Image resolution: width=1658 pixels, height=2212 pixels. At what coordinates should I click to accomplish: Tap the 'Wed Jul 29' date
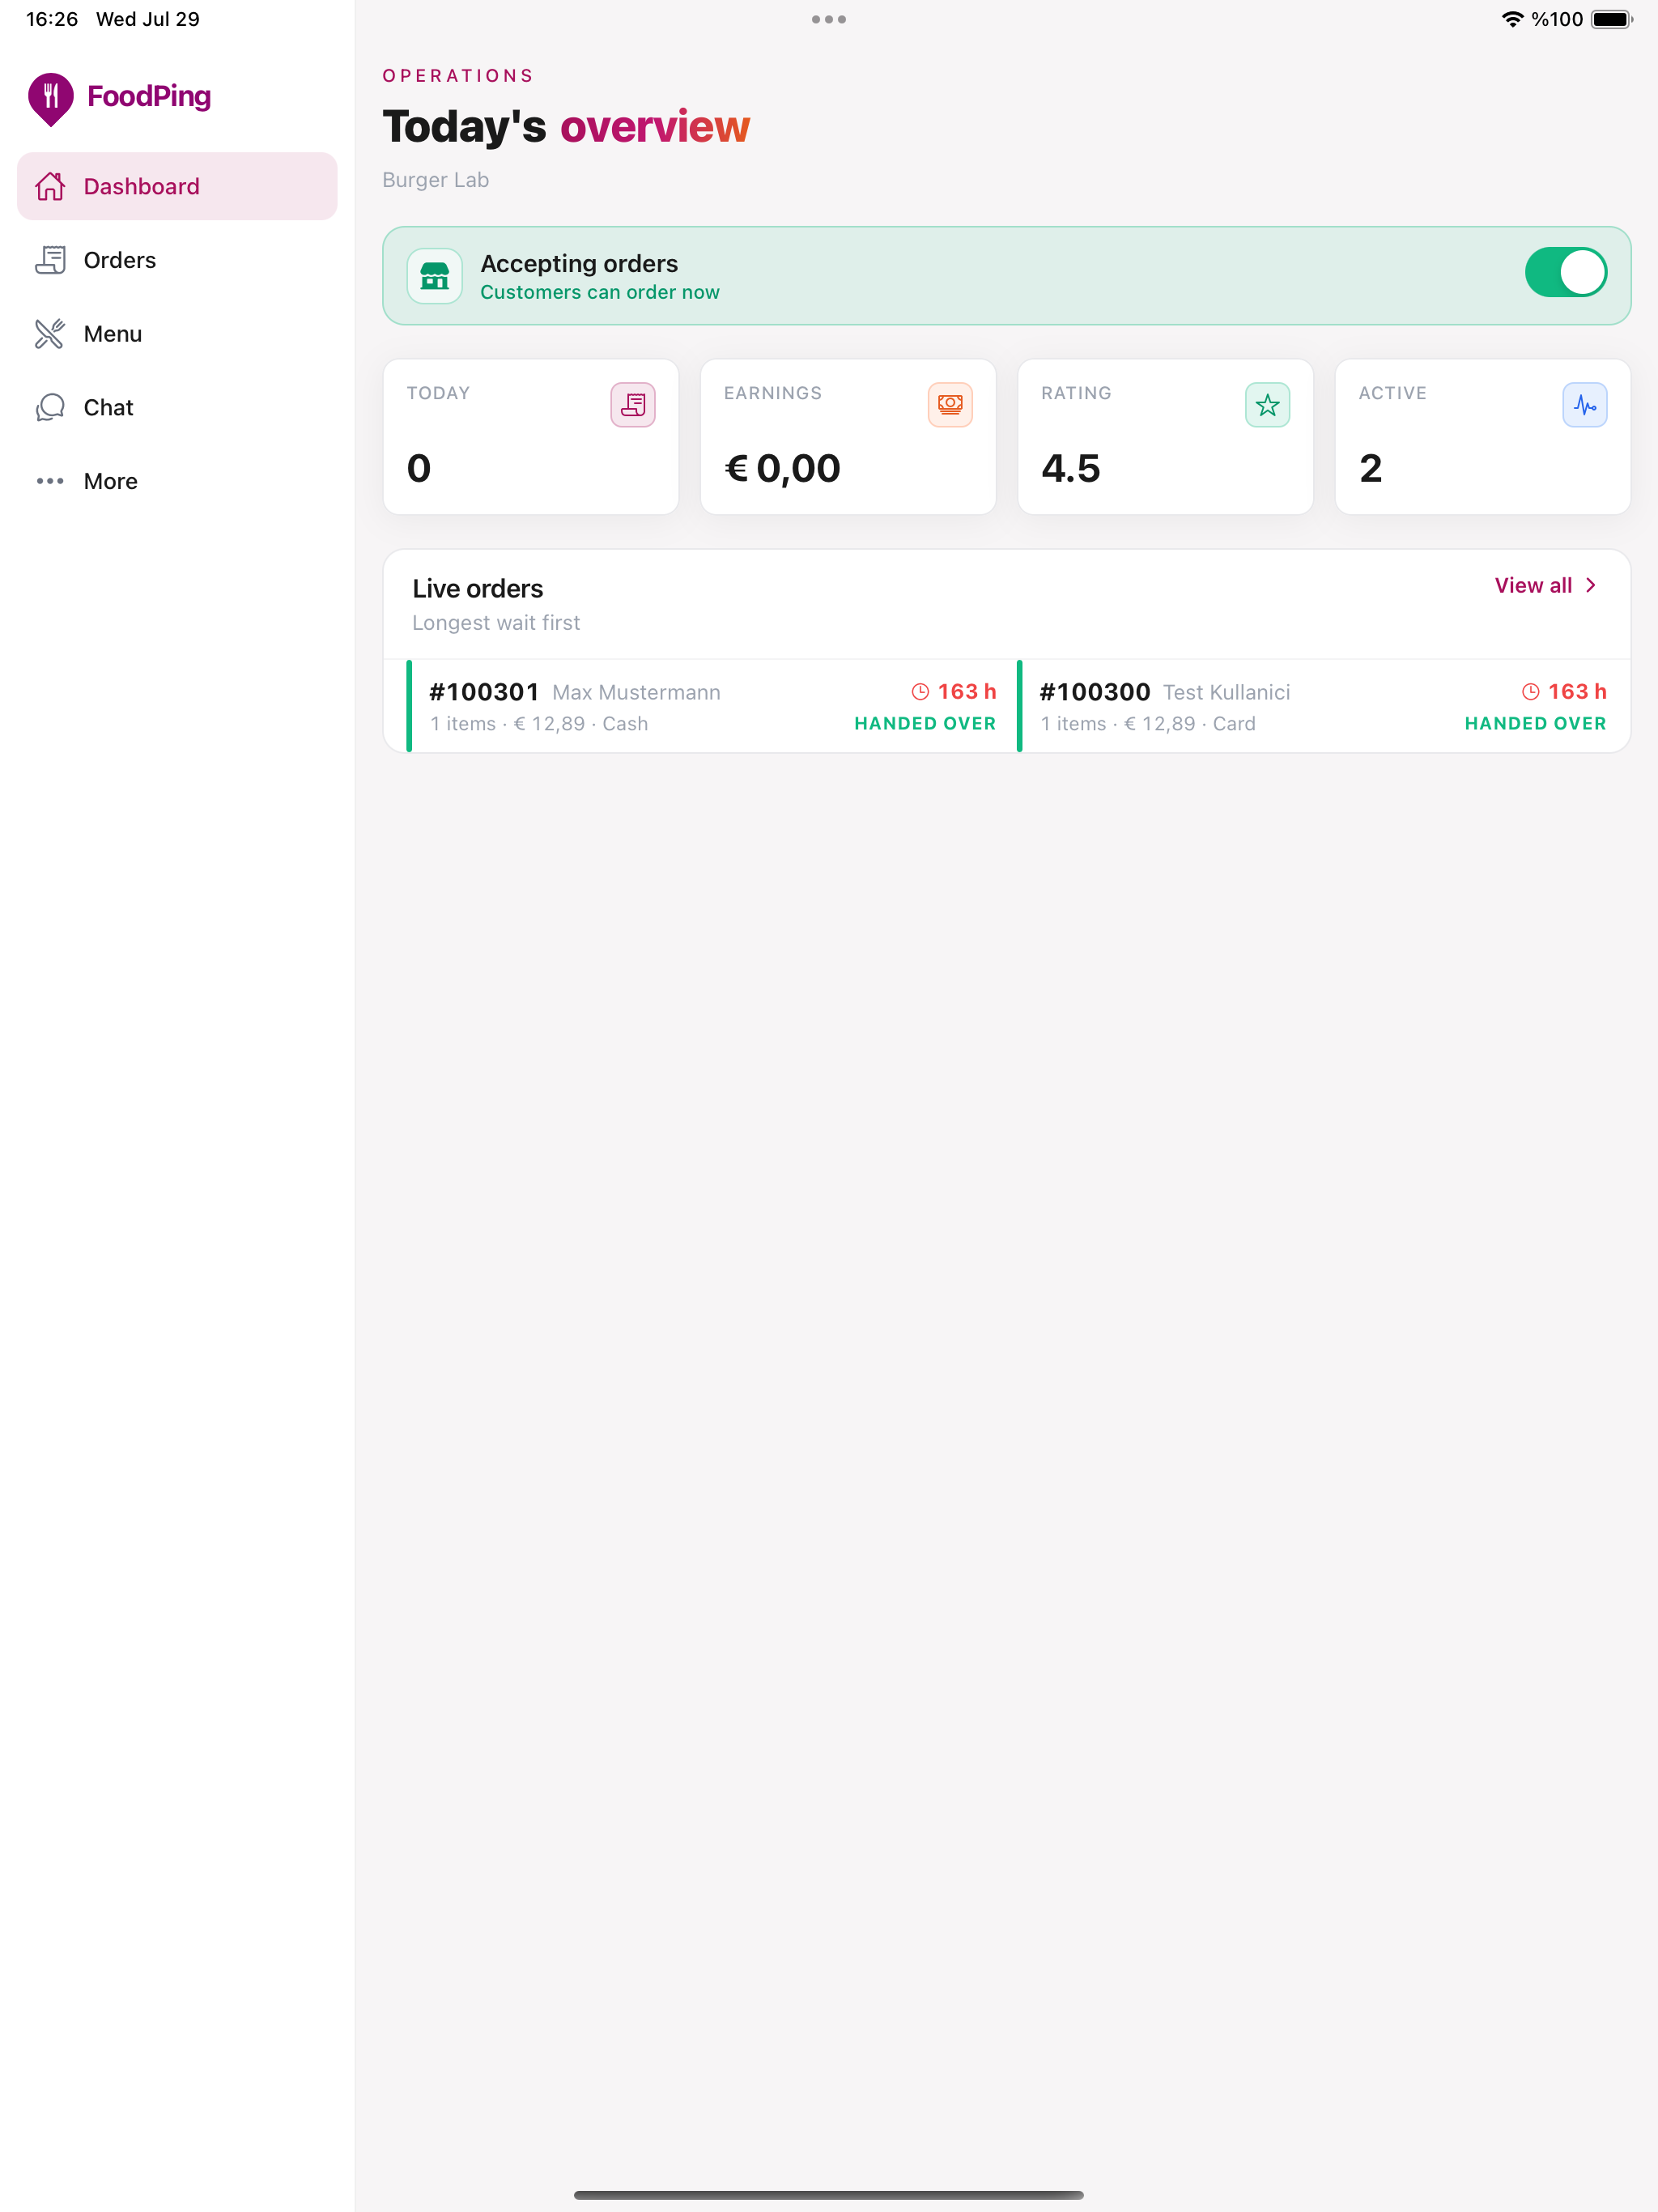coord(148,19)
